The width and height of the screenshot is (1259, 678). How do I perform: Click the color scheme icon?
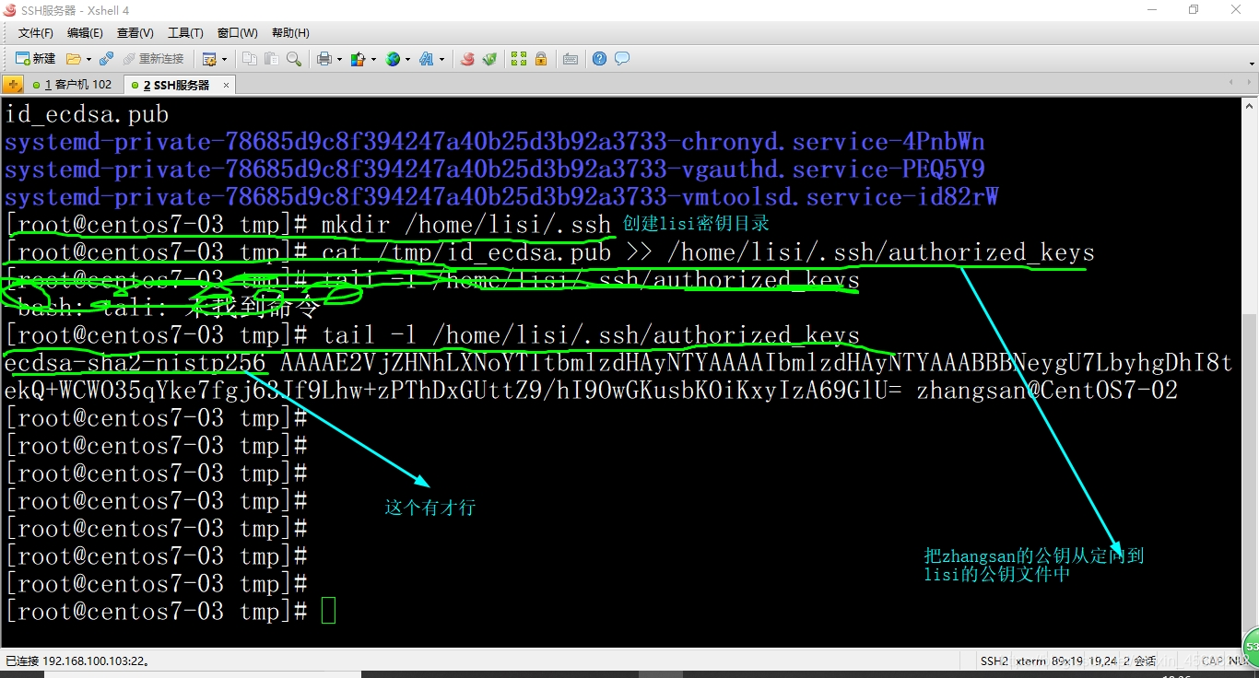(359, 59)
